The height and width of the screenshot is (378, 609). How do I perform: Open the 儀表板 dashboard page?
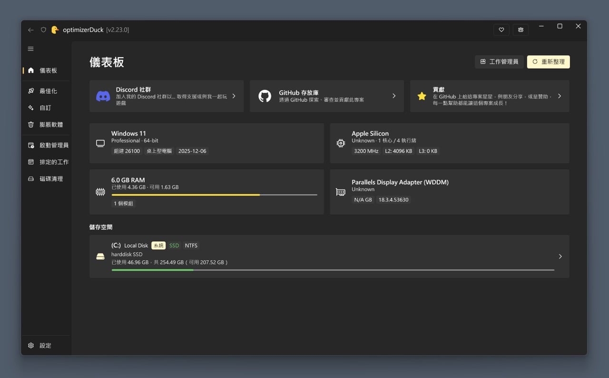[x=46, y=70]
